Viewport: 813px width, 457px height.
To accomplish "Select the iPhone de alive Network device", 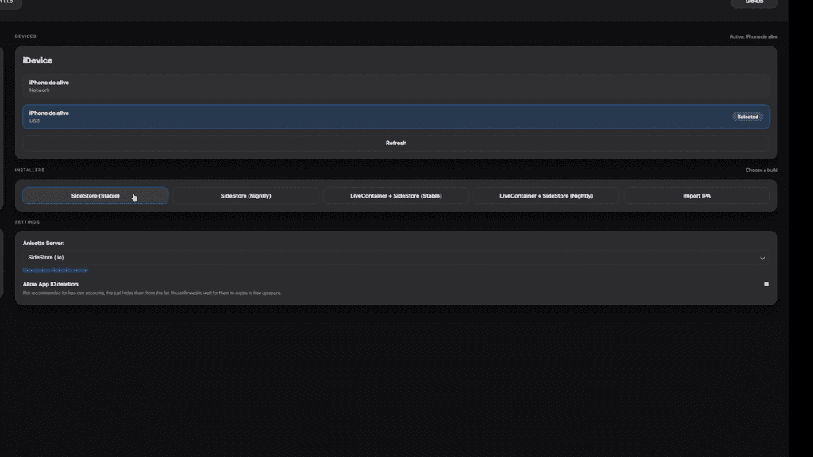I will click(396, 86).
